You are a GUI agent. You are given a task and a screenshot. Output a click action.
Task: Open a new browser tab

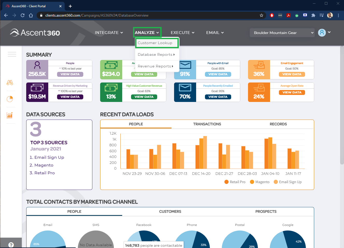pyautogui.click(x=70, y=6)
